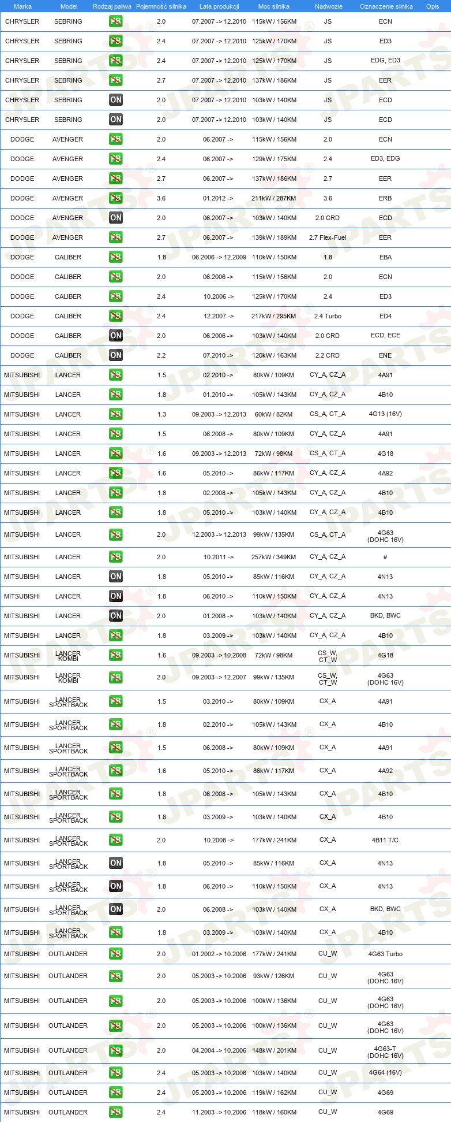Viewport: 451px width, 1122px height.
Task: Click petrol icon in Lancer Sportback 4B11 T/C row
Action: point(116,840)
